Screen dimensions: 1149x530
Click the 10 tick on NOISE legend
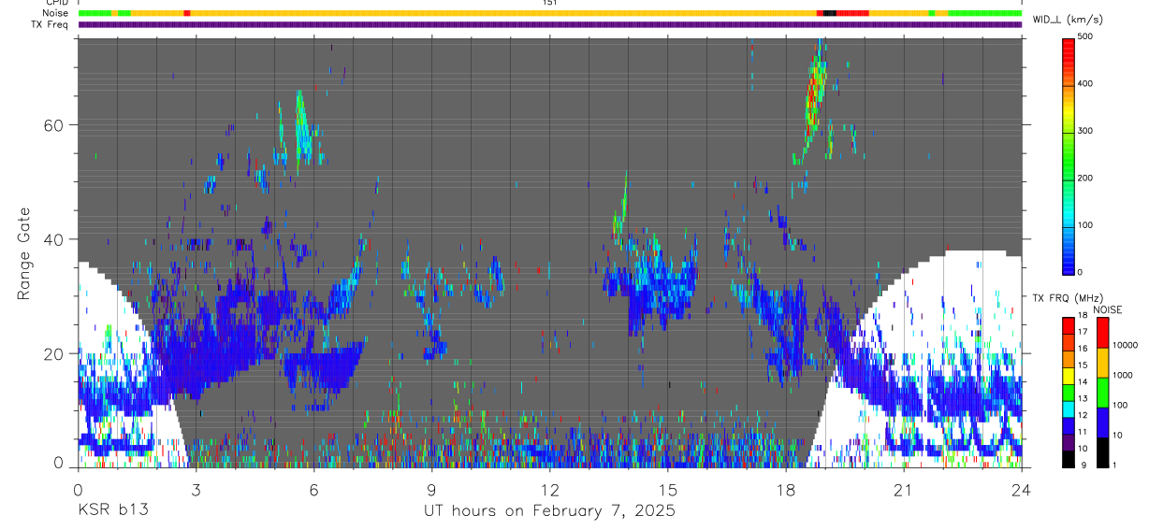1118,437
